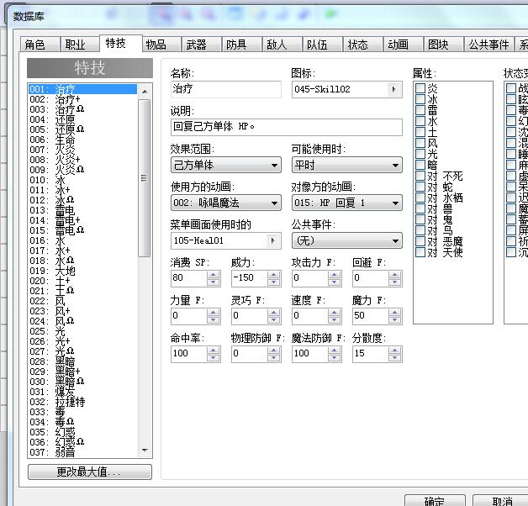Select skill 037: 弱音 in list
Image resolution: width=528 pixels, height=506 pixels.
pos(82,452)
